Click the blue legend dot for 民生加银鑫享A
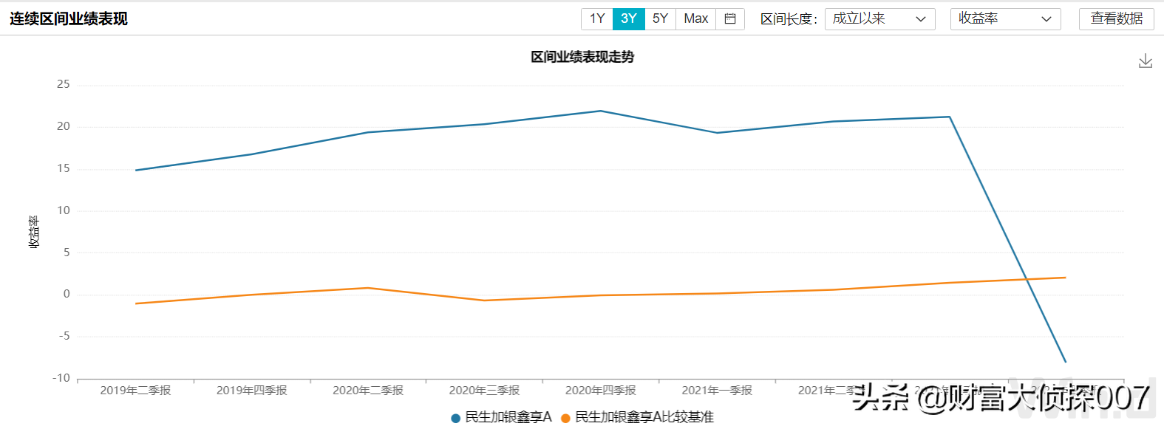This screenshot has height=426, width=1164. click(x=456, y=418)
